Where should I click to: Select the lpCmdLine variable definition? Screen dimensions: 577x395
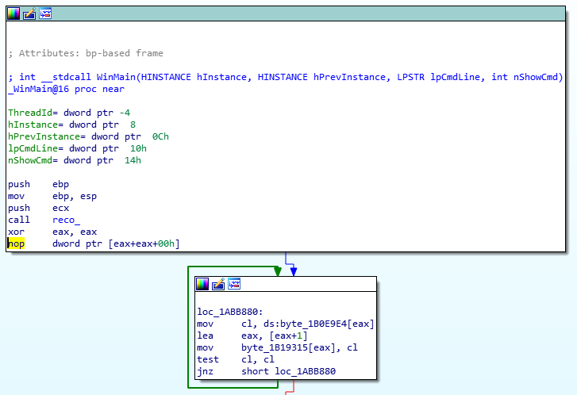77,148
